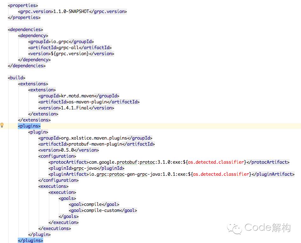Screen dimensions: 301x243
Task: Click the opening <extension> tag
Action: coord(42,90)
